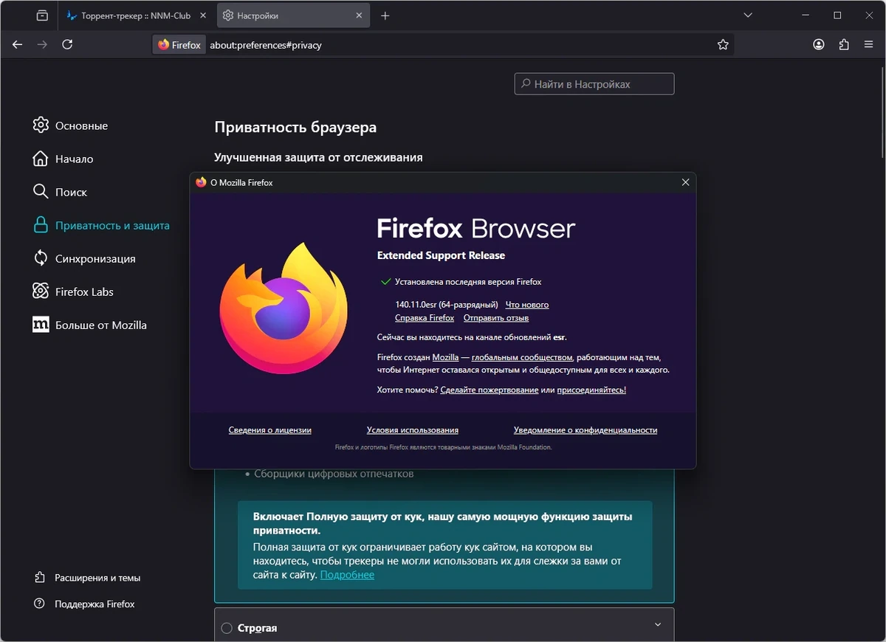Close the О Mozilla Firefox dialog
Image resolution: width=886 pixels, height=642 pixels.
(685, 182)
